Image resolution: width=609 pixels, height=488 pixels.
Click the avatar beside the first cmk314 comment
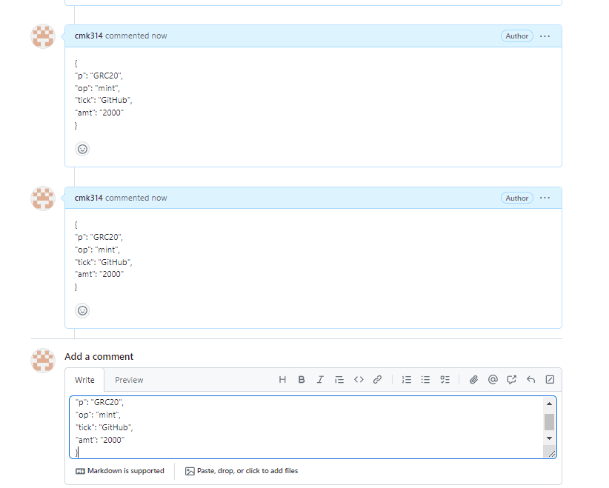tap(43, 36)
